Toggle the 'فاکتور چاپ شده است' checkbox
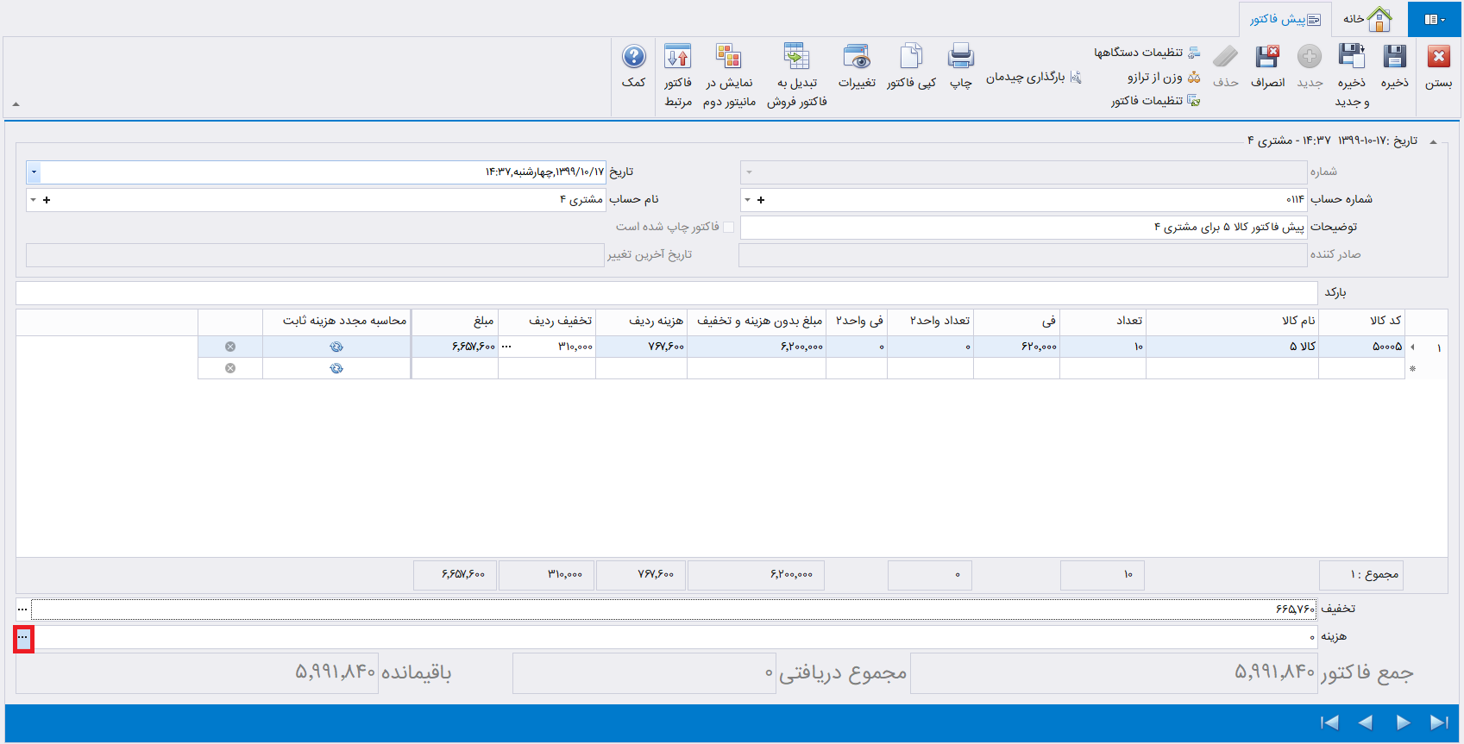The image size is (1464, 744). point(729,228)
